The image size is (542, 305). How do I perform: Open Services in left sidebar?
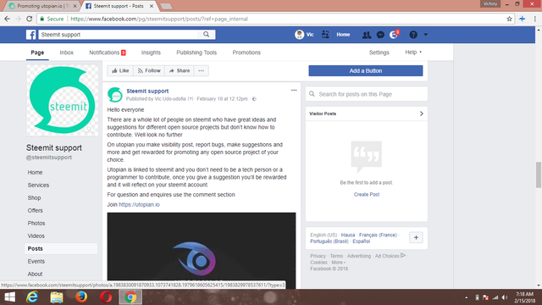point(38,185)
